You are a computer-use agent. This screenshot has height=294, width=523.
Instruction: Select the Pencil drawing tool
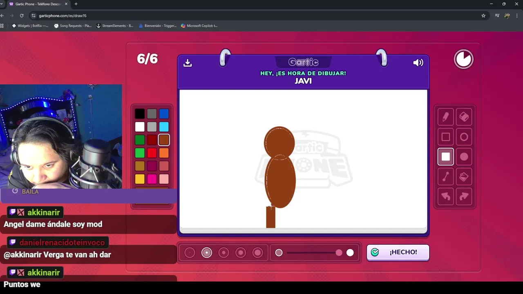click(x=446, y=117)
